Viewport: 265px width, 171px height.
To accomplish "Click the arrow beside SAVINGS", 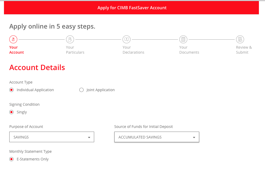I will [x=89, y=137].
